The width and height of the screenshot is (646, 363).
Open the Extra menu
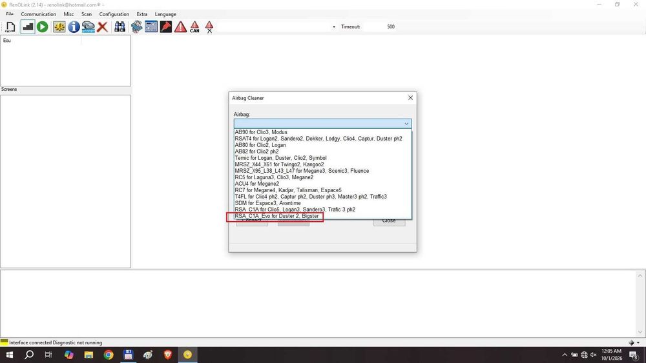(142, 14)
